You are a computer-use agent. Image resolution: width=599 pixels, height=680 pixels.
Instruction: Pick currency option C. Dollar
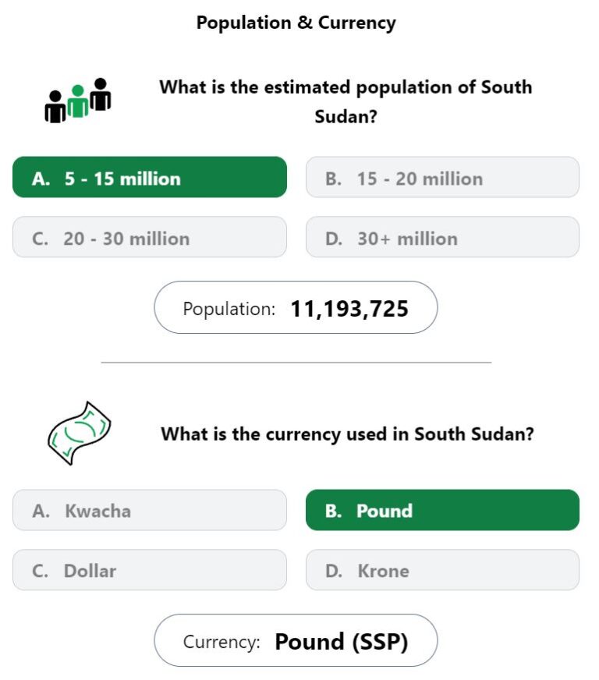[150, 570]
